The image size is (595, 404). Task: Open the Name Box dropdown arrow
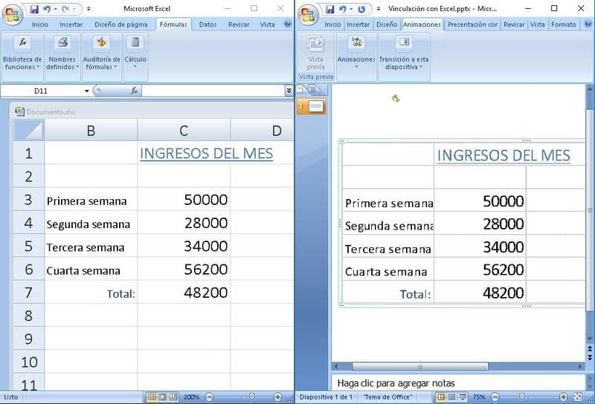pos(86,91)
